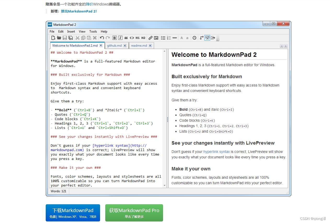
Task: Toggle Italic formatting in toolbar
Action: point(120,38)
